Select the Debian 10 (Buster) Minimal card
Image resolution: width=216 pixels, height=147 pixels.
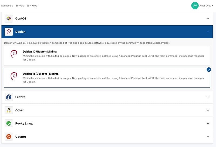107,56
